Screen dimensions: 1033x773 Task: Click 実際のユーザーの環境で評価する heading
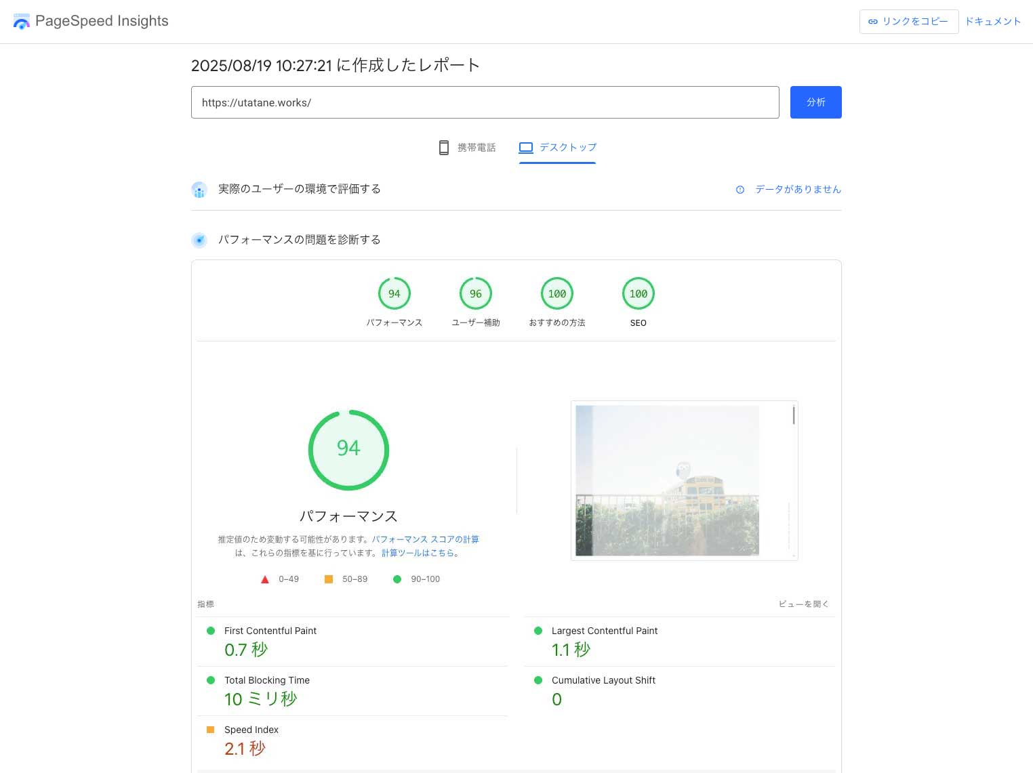point(300,189)
